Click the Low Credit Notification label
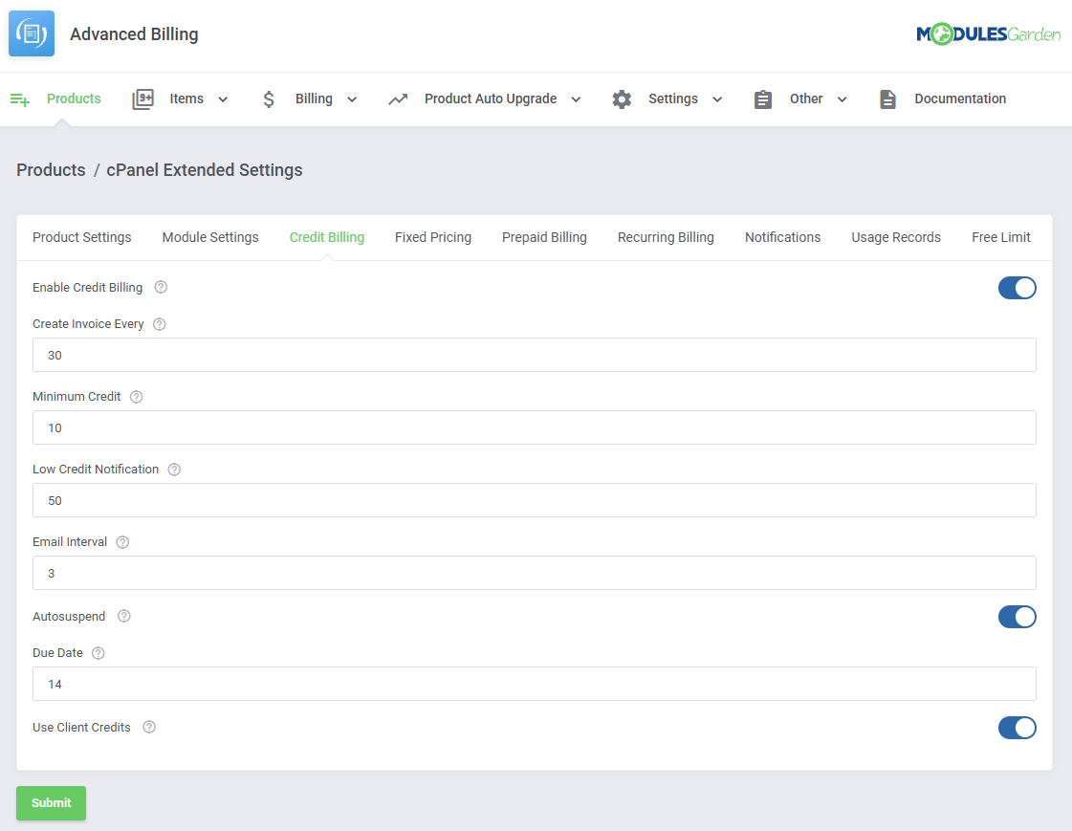This screenshot has width=1072, height=831. point(96,470)
